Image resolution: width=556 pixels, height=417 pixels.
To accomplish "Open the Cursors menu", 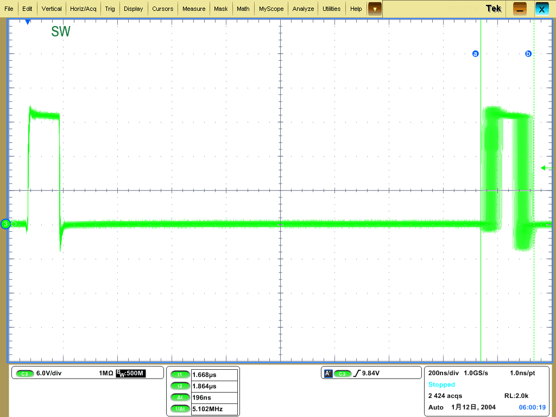I will pyautogui.click(x=162, y=9).
